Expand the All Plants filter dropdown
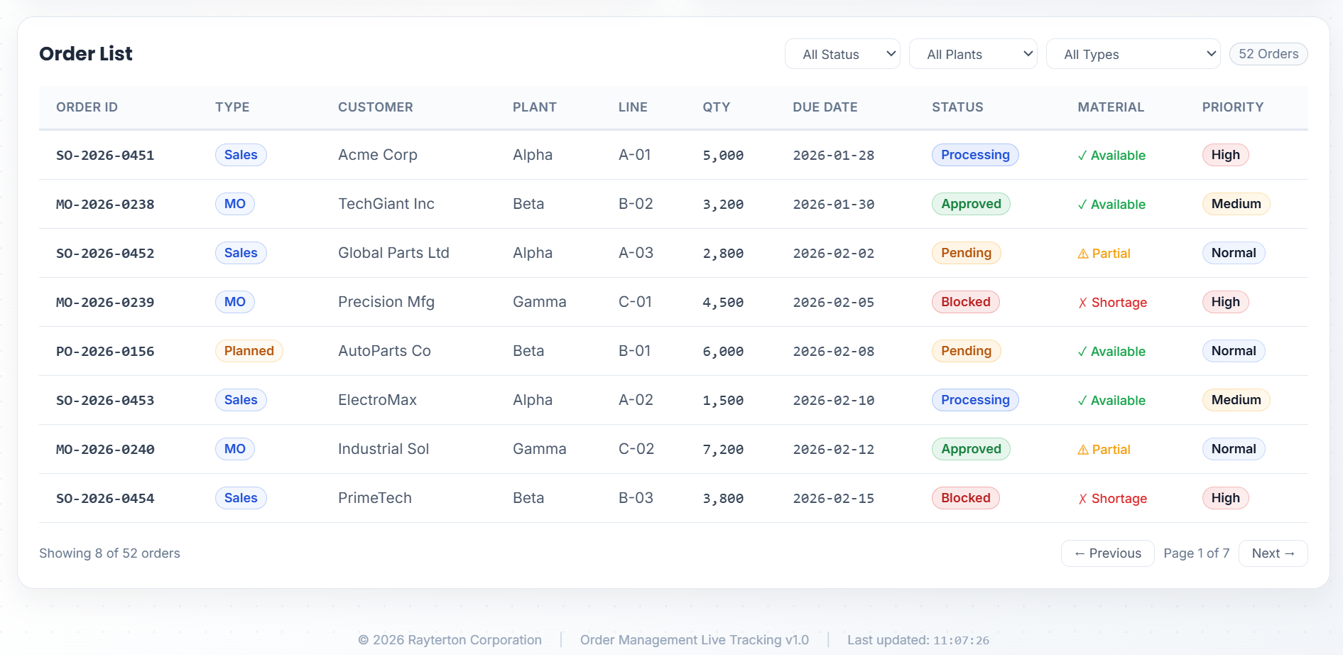Screen dimensions: 1343x655 tap(972, 54)
